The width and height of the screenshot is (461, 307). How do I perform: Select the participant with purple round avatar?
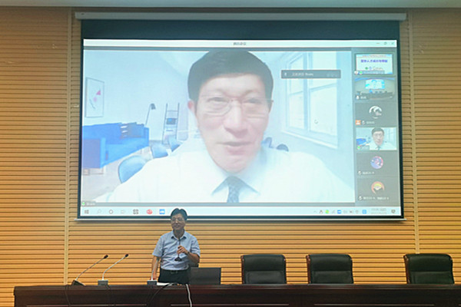point(376,163)
